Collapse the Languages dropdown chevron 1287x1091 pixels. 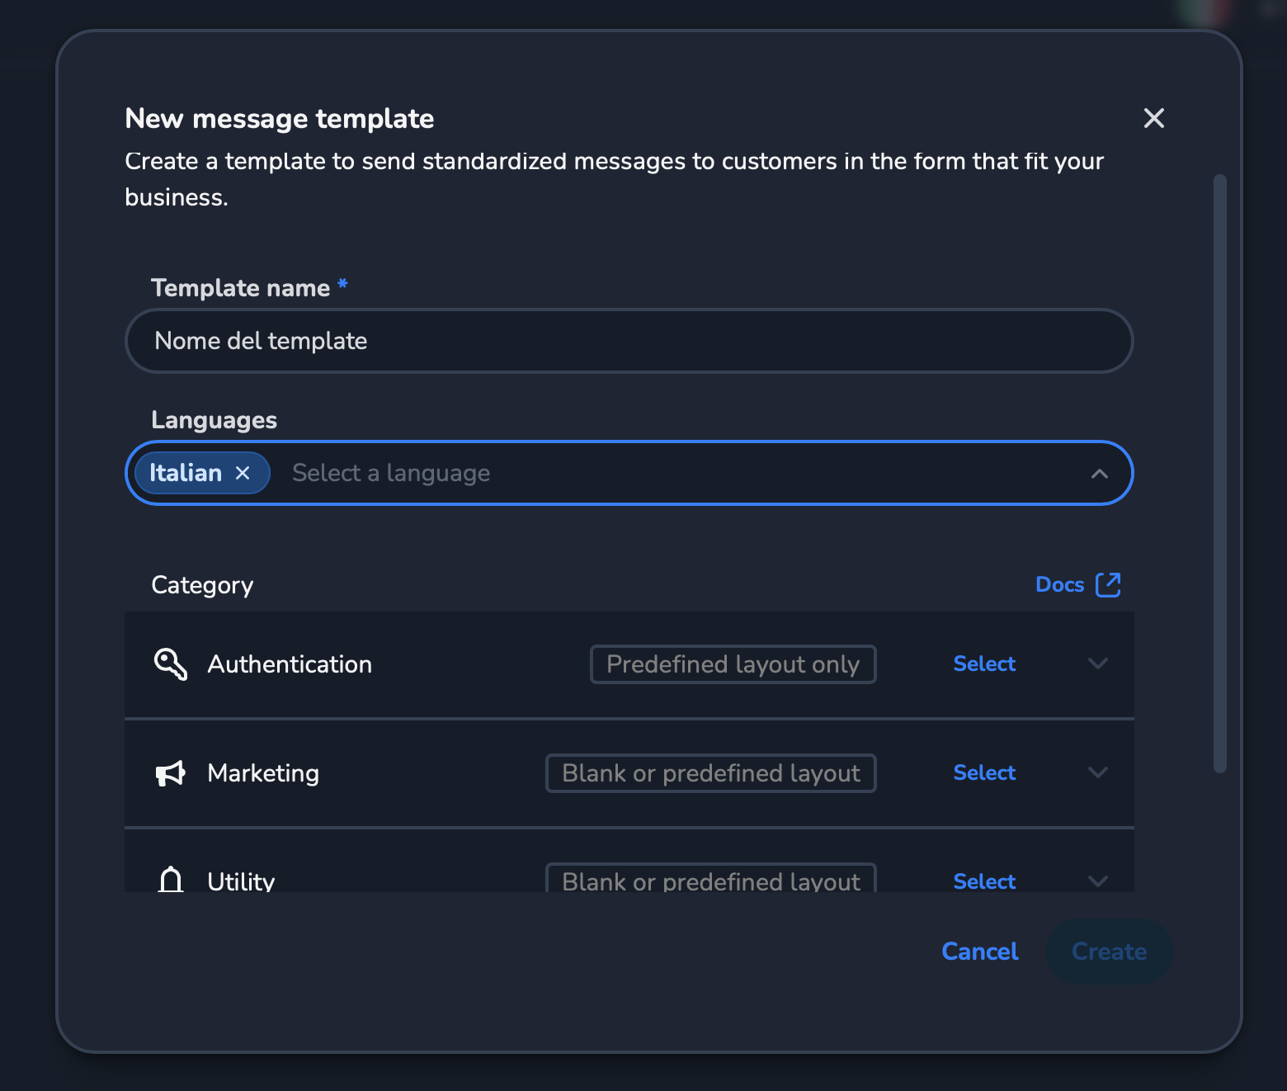point(1099,474)
